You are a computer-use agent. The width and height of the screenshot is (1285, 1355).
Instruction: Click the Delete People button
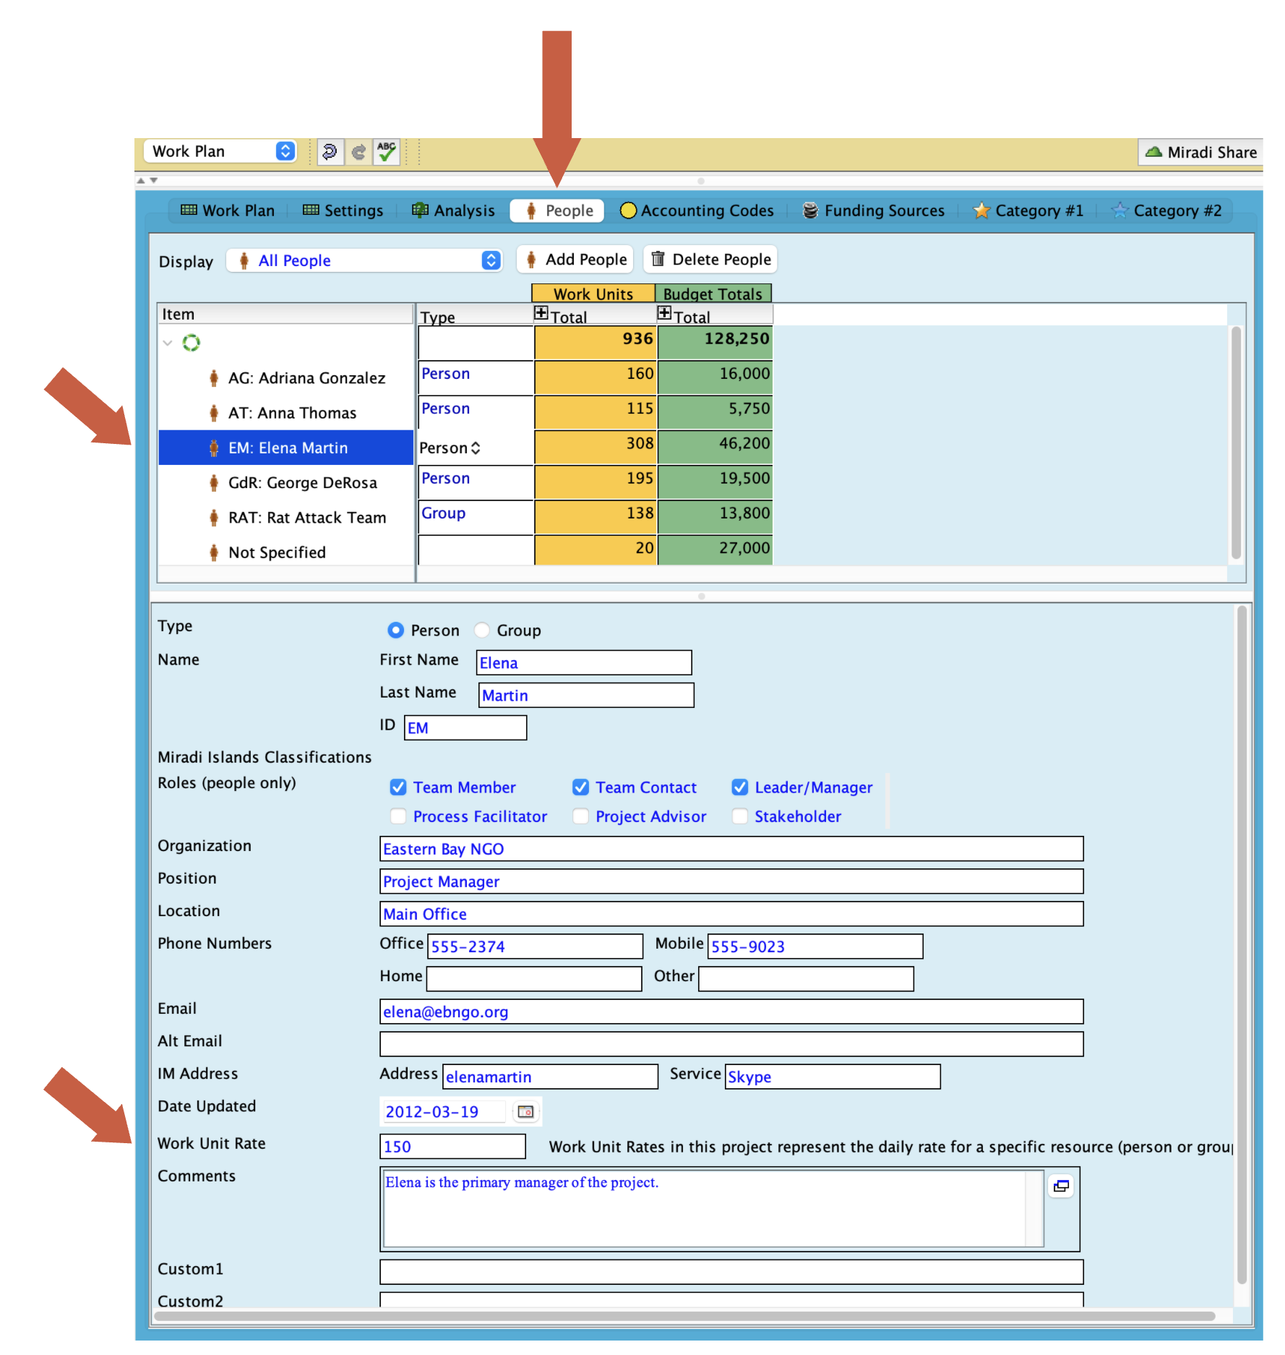[710, 260]
